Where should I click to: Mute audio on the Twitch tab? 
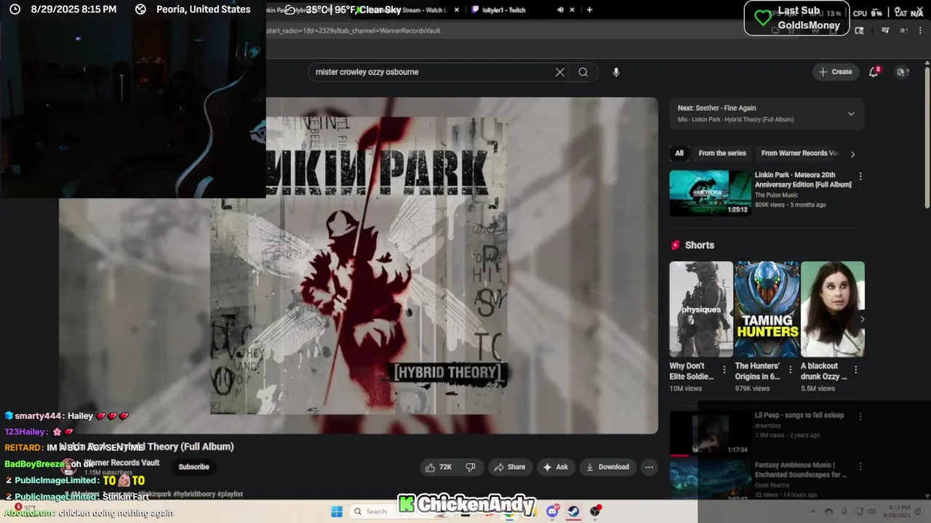point(560,10)
